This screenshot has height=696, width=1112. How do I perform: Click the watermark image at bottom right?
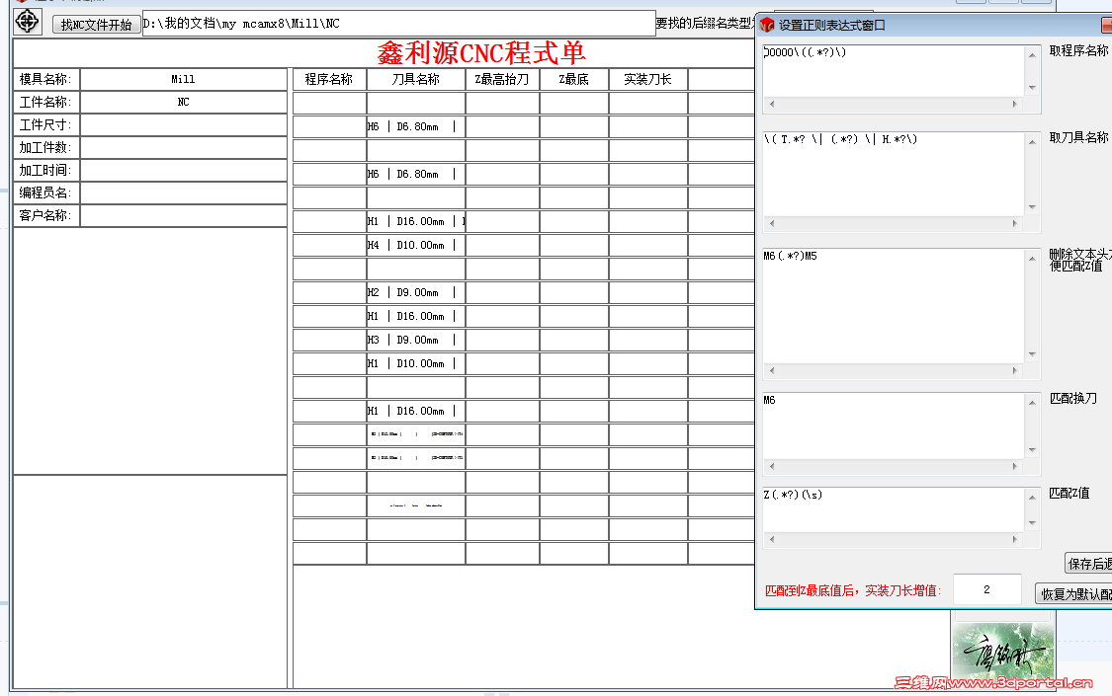(1002, 652)
